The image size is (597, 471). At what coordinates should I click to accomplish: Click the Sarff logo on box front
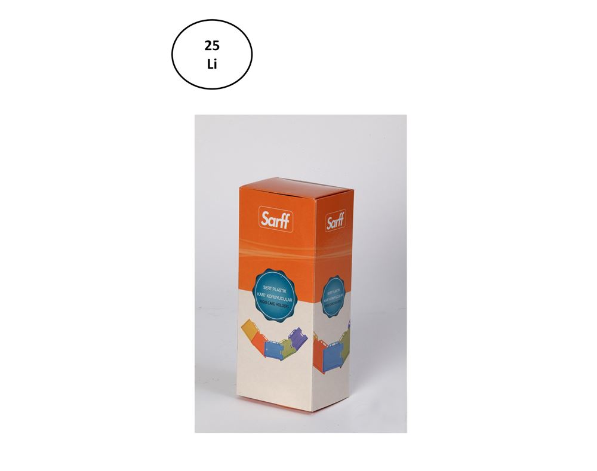[276, 219]
